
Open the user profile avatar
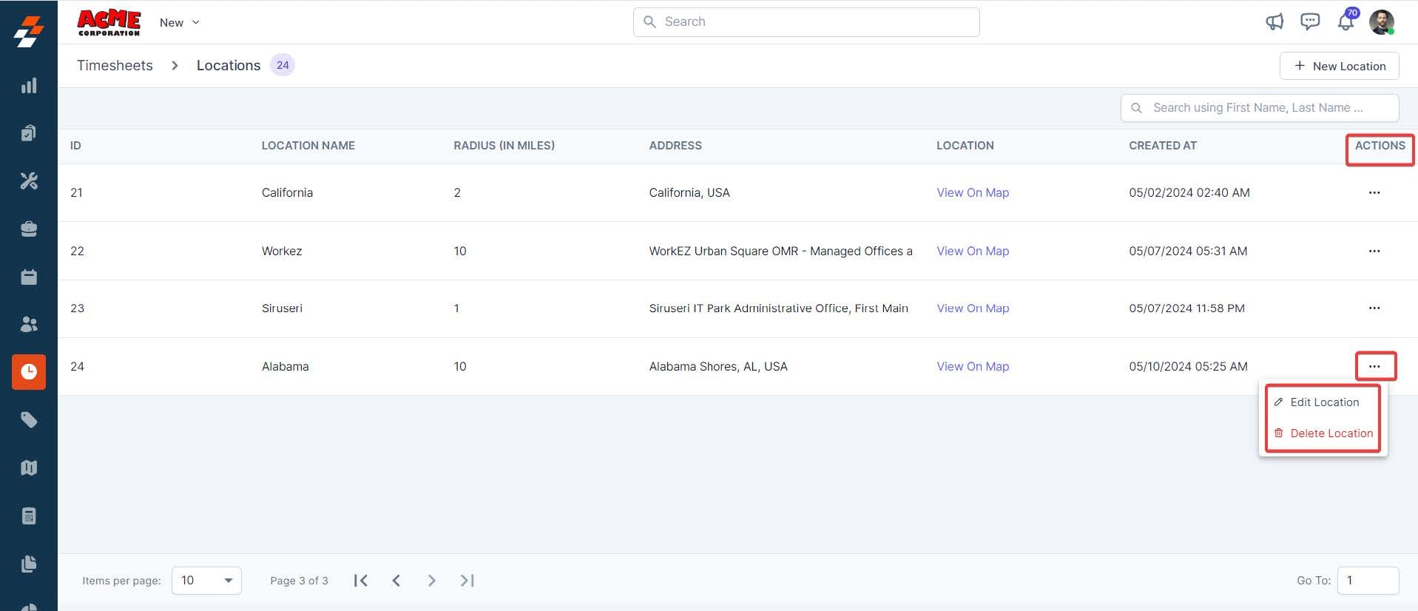coord(1382,22)
